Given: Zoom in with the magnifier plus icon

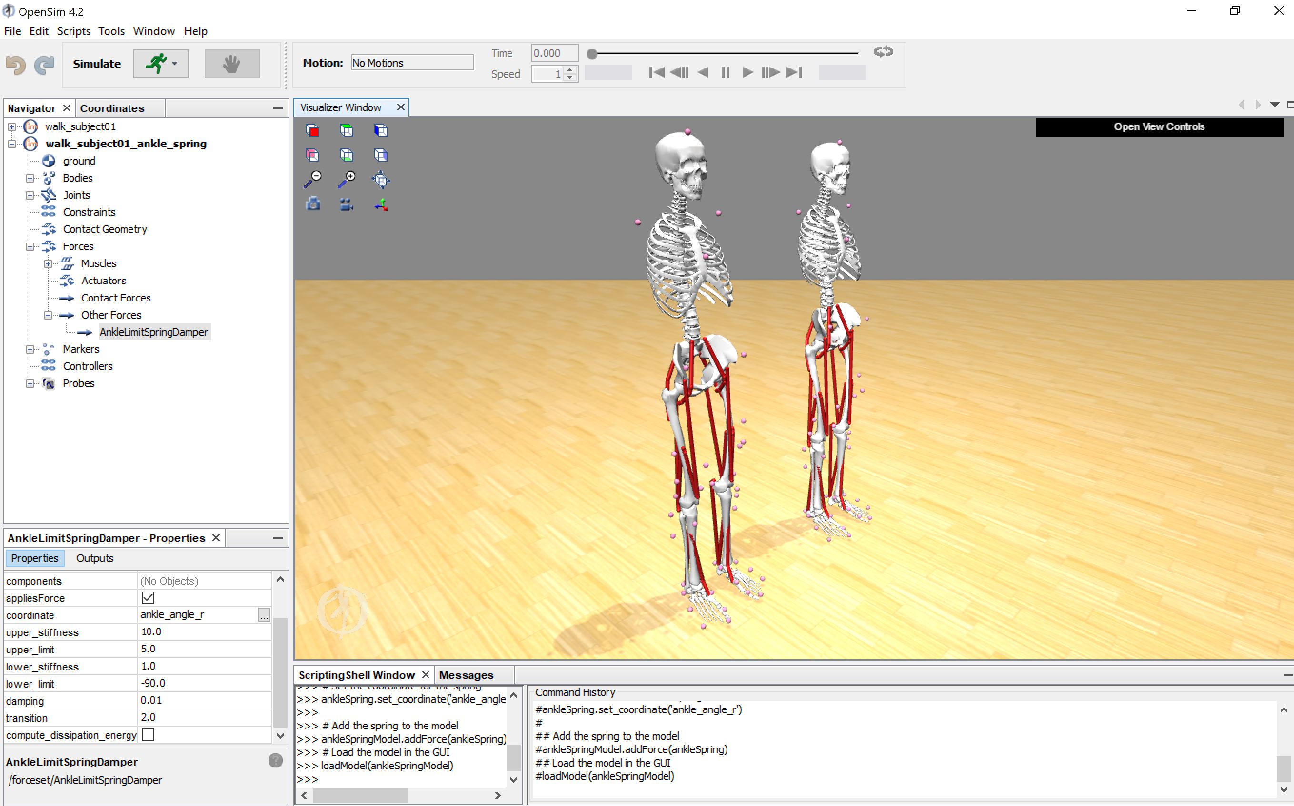Looking at the screenshot, I should point(347,180).
